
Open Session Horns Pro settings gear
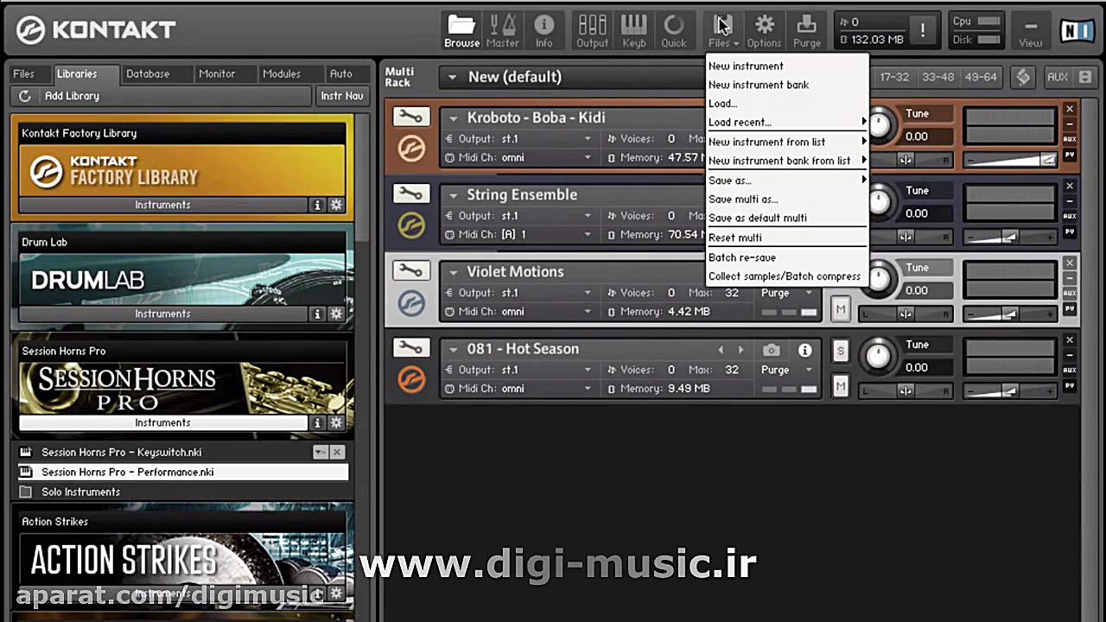coord(336,422)
